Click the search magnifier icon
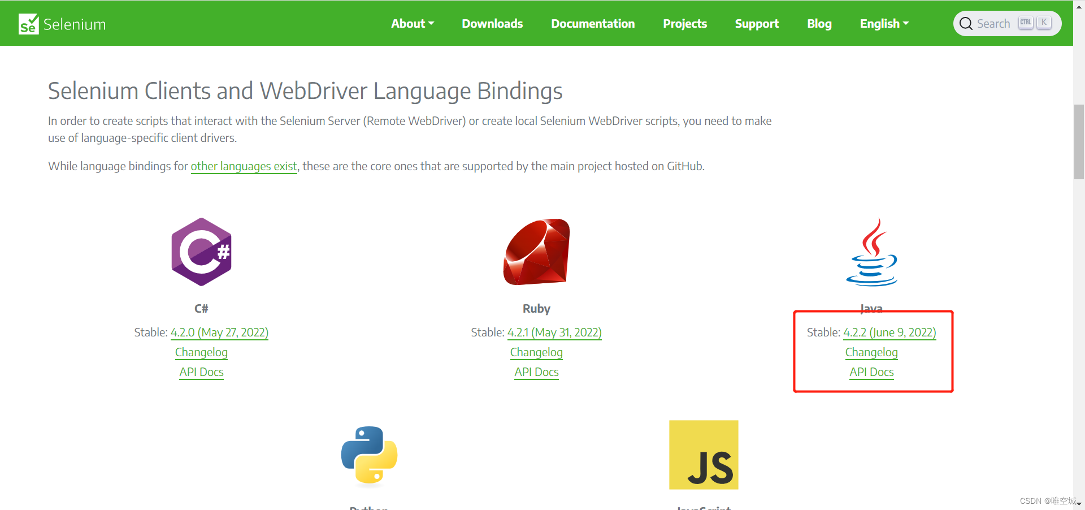This screenshot has width=1085, height=510. tap(966, 24)
